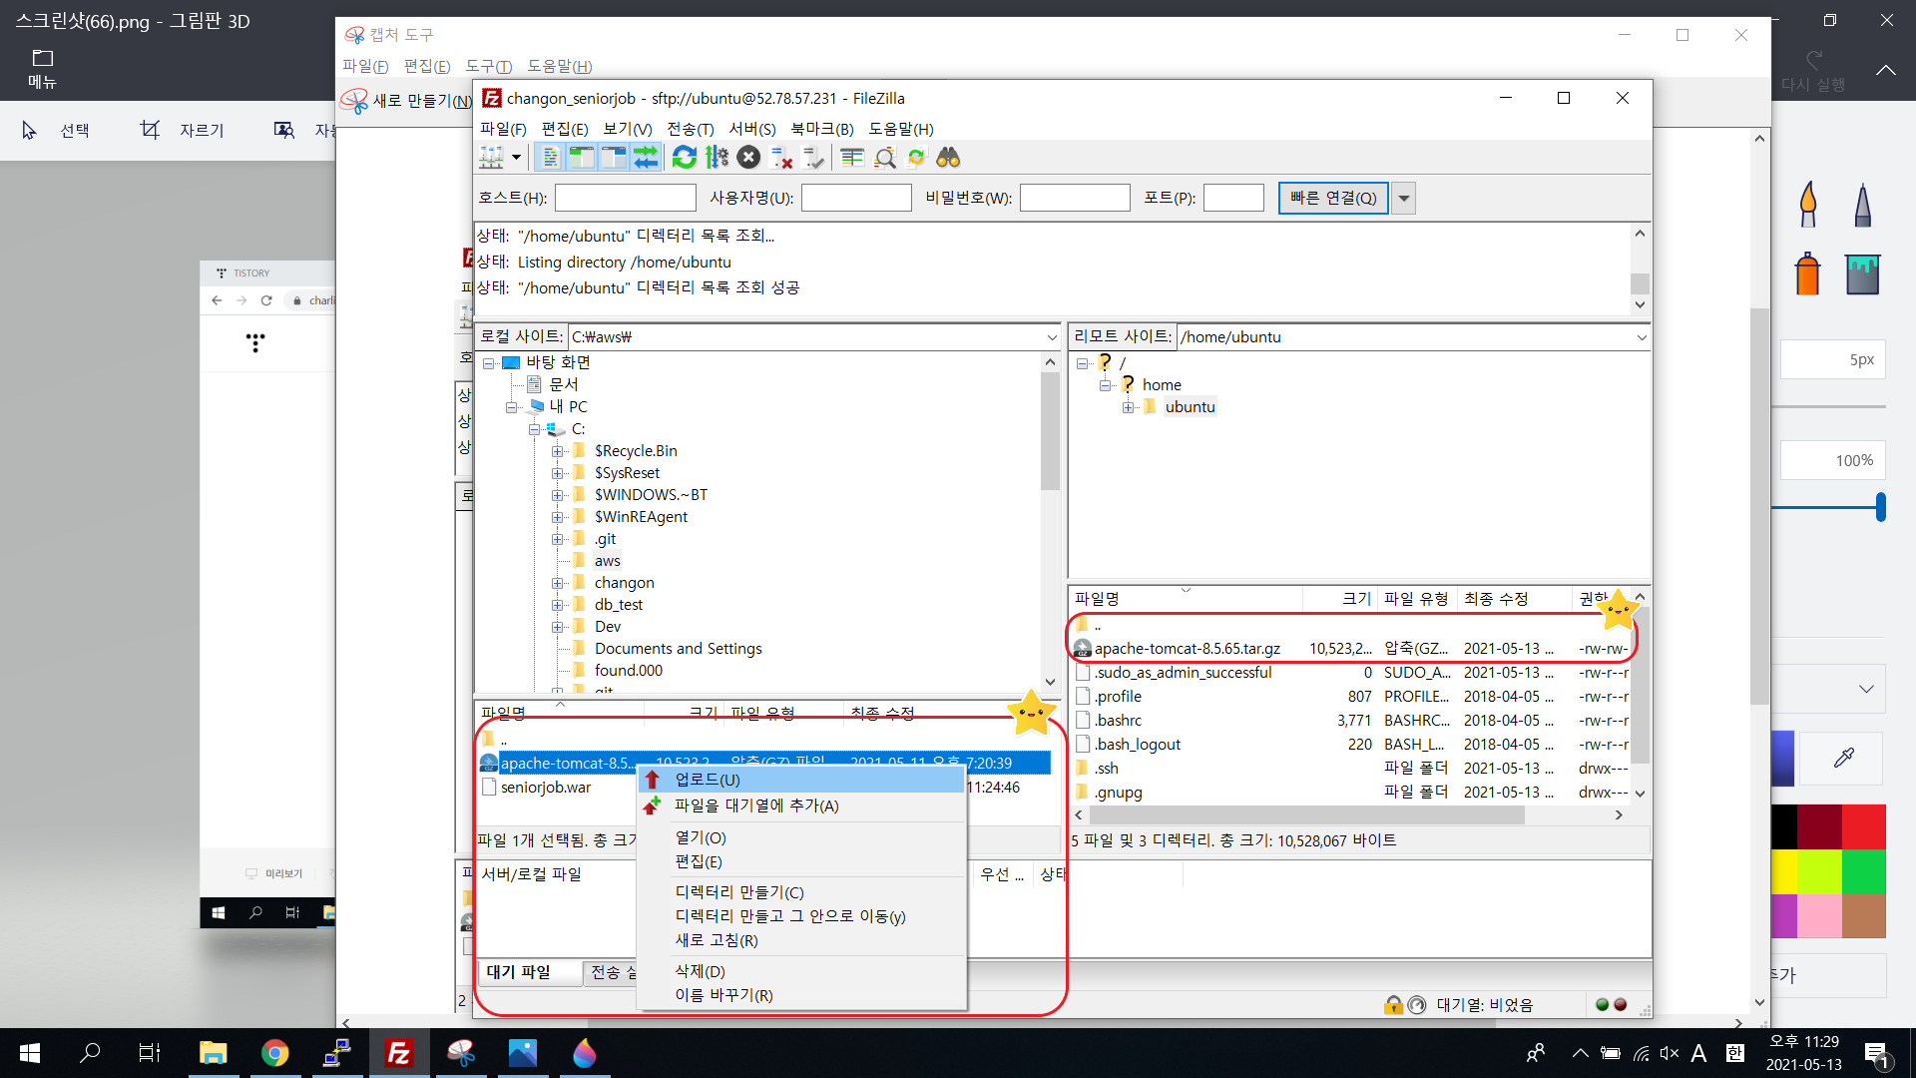This screenshot has width=1916, height=1078.
Task: Open Quickconnect history dropdown arrow
Action: [x=1404, y=198]
